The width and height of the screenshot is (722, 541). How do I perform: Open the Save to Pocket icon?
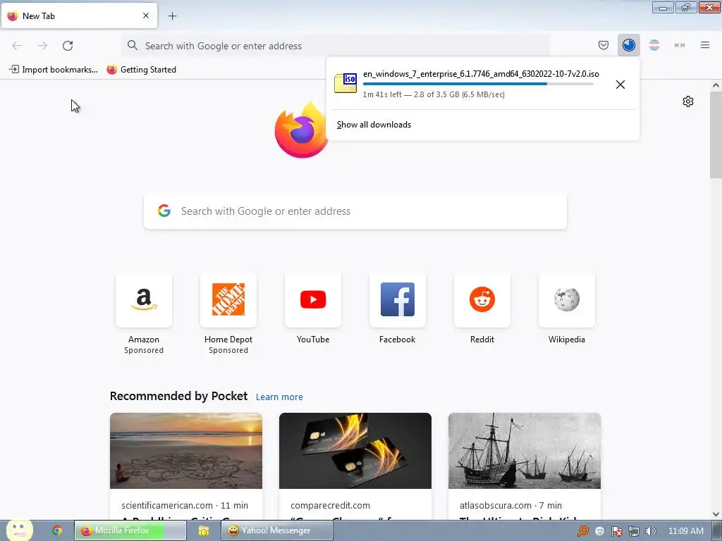pyautogui.click(x=604, y=45)
